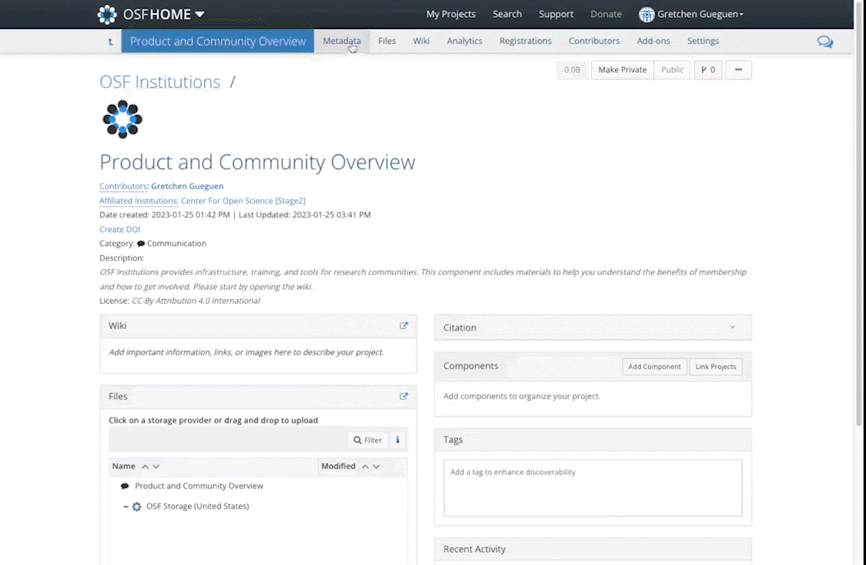Open the Wiki tab
Screen dimensions: 866x565
point(421,41)
